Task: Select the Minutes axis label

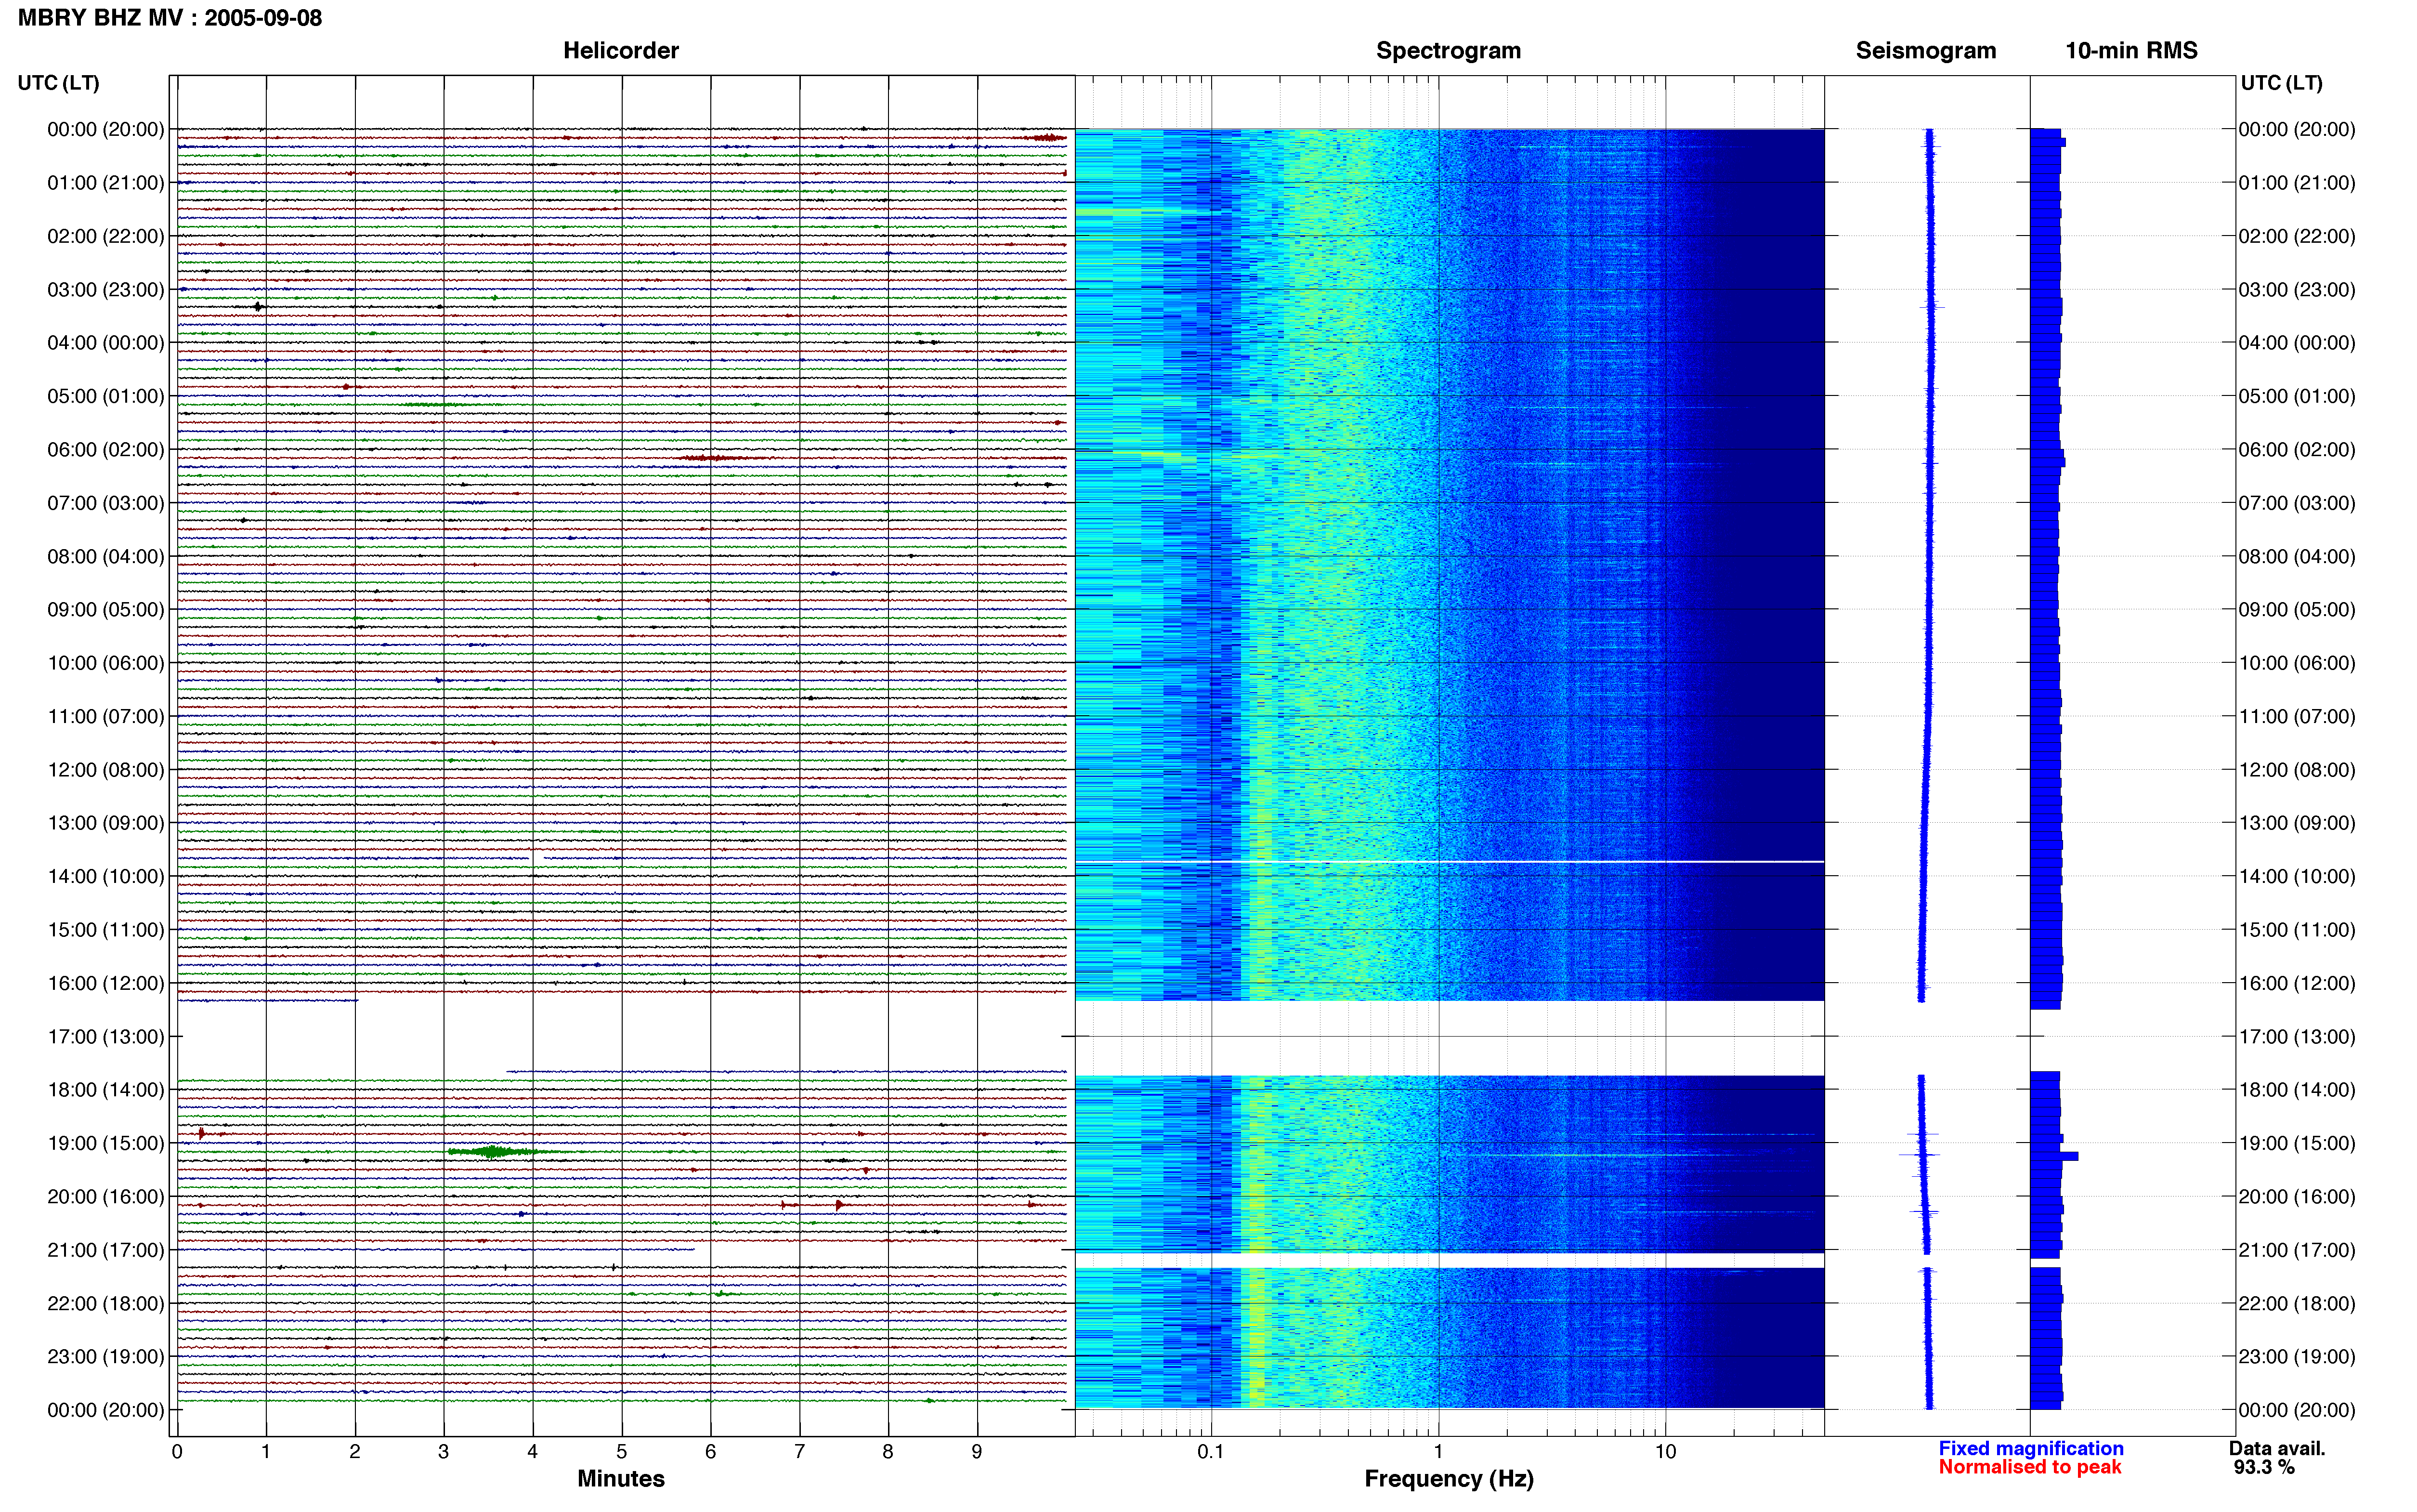Action: click(x=621, y=1478)
